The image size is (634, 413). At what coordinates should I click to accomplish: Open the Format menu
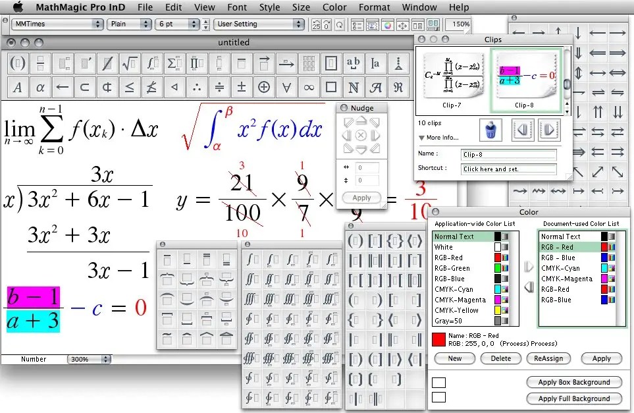click(374, 7)
